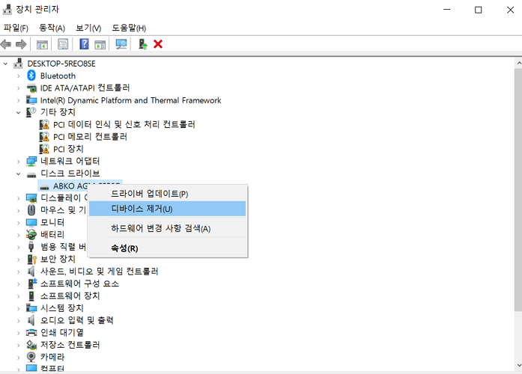
Task: Click the Bluetooth category icon
Action: (x=31, y=76)
